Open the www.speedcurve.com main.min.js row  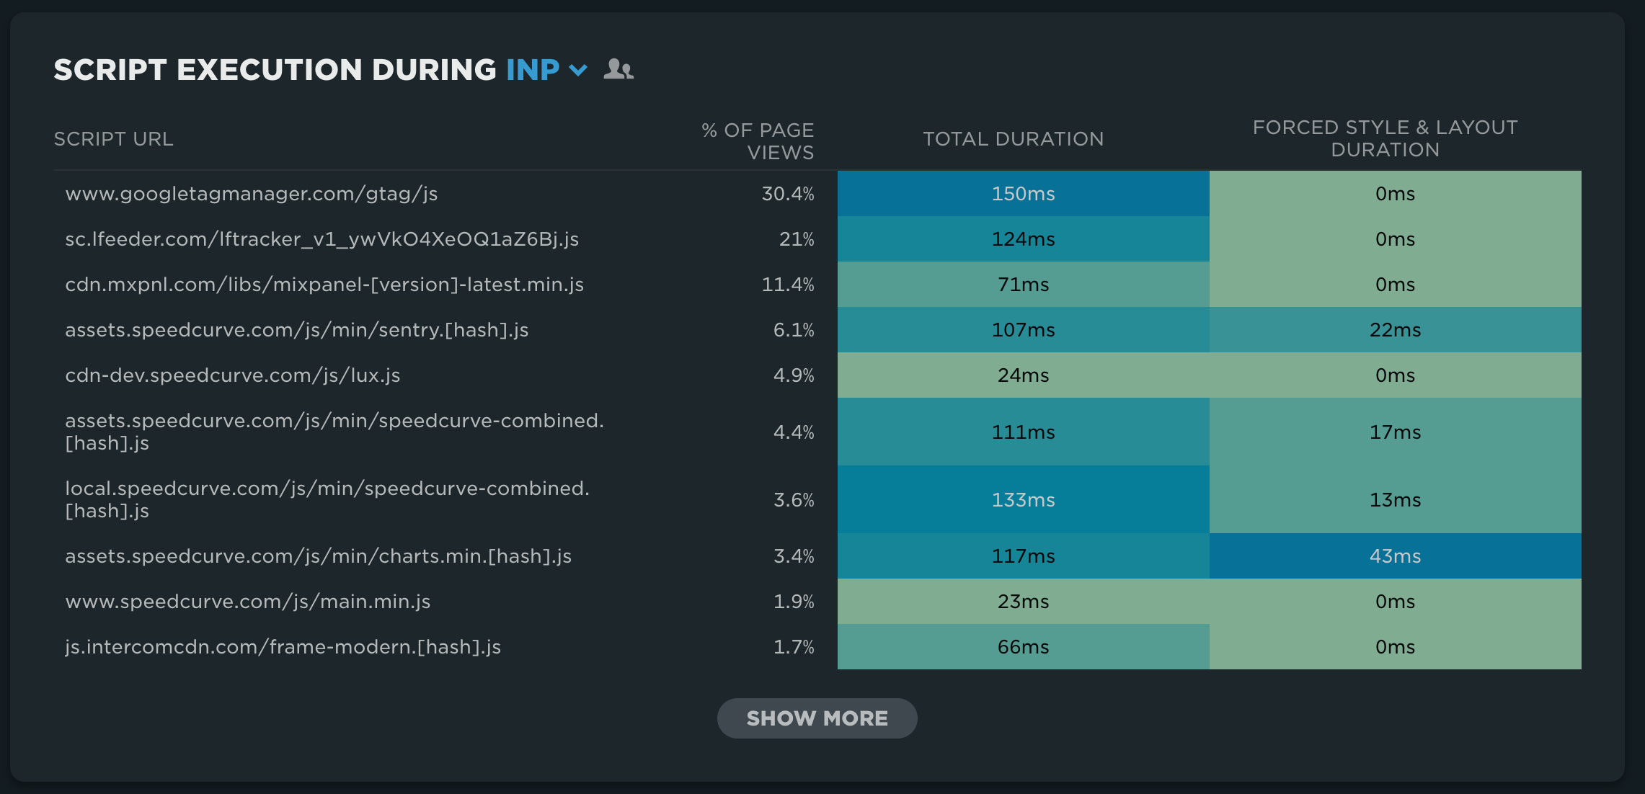coord(247,602)
